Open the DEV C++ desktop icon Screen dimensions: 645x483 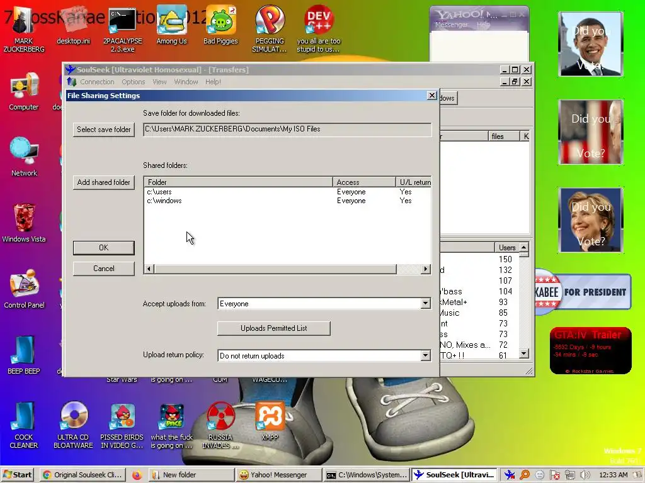(x=319, y=29)
